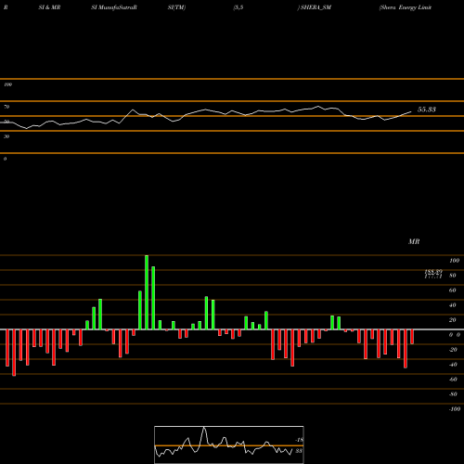Click the SI MunafaSutraR header label
This screenshot has width=464, height=464.
pyautogui.click(x=114, y=7)
